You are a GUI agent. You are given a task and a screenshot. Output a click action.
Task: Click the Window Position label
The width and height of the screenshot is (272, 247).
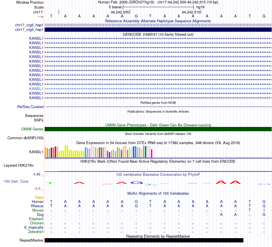[x=30, y=2]
